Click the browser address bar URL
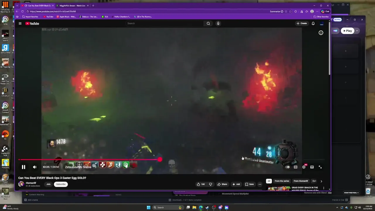 53,11
